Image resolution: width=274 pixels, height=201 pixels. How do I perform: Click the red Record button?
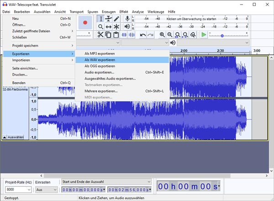(85, 22)
